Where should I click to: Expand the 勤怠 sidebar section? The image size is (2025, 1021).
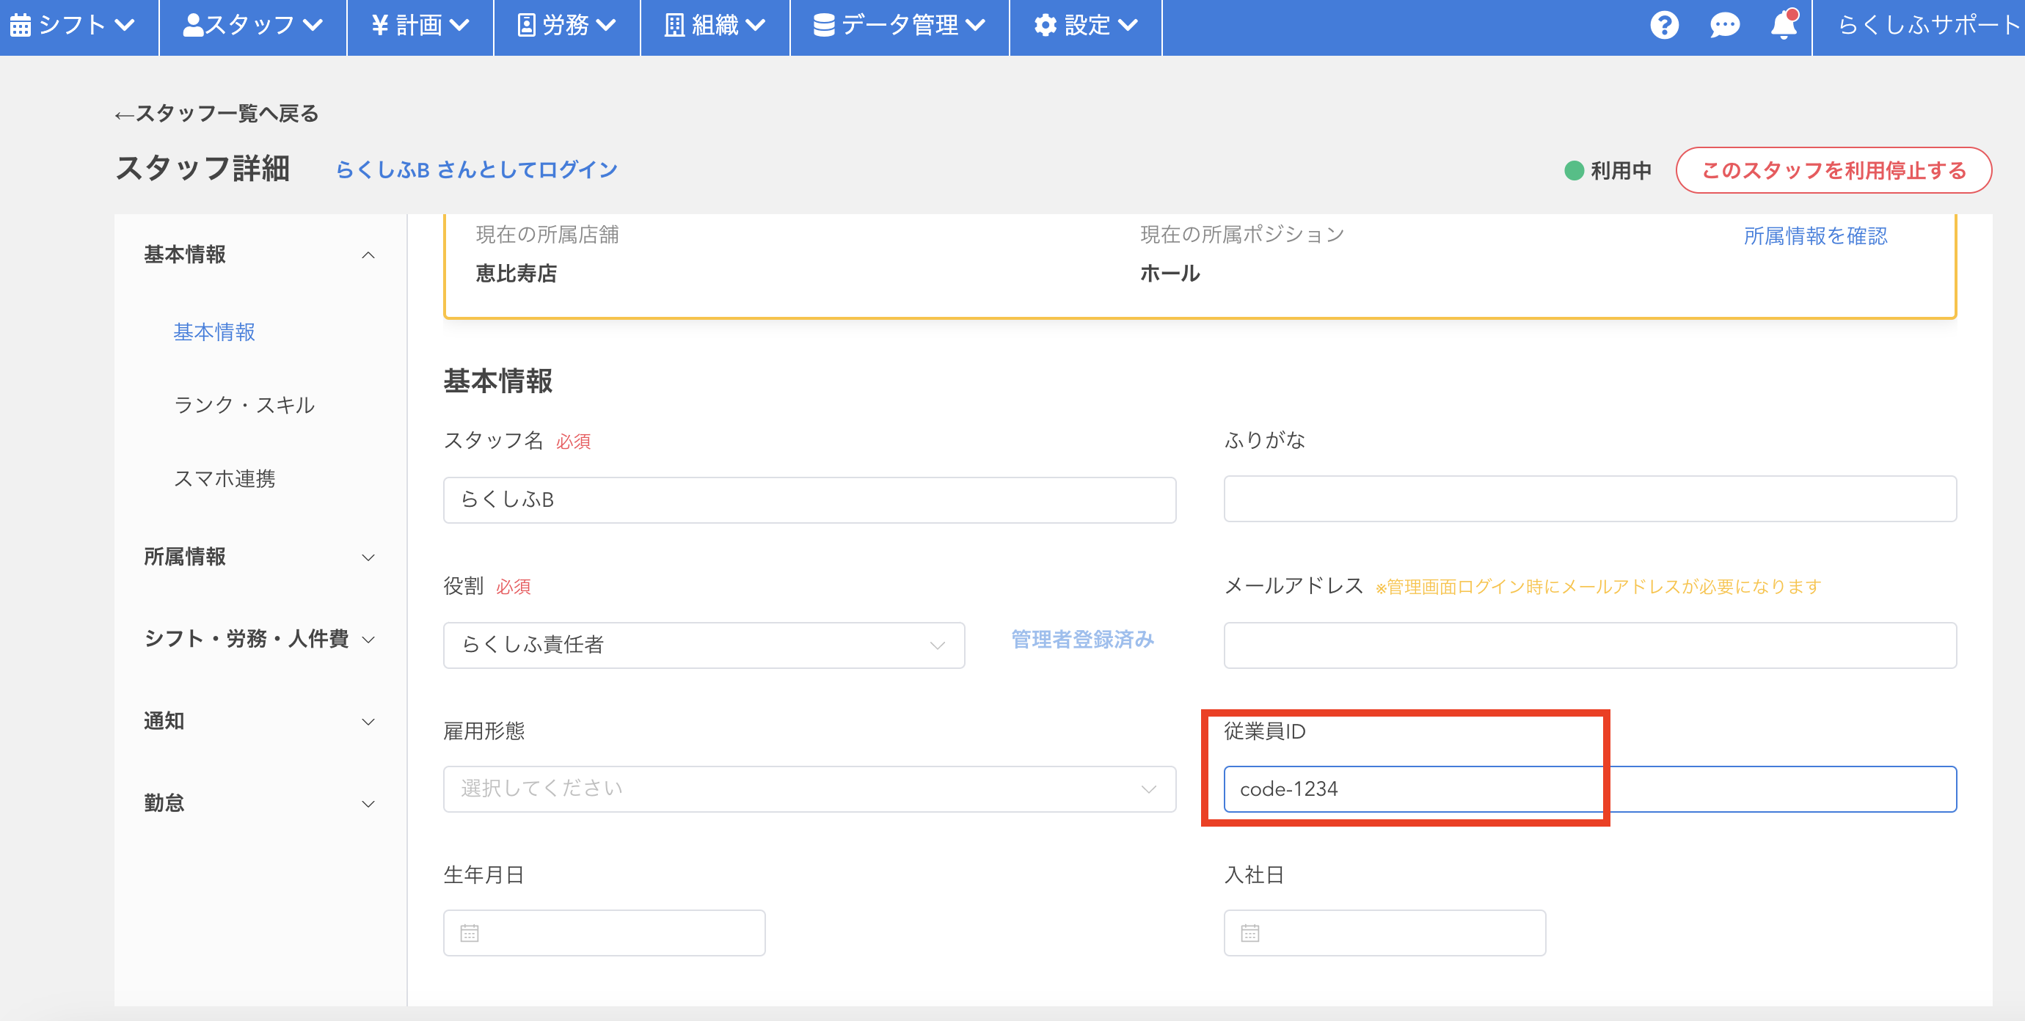pyautogui.click(x=260, y=803)
